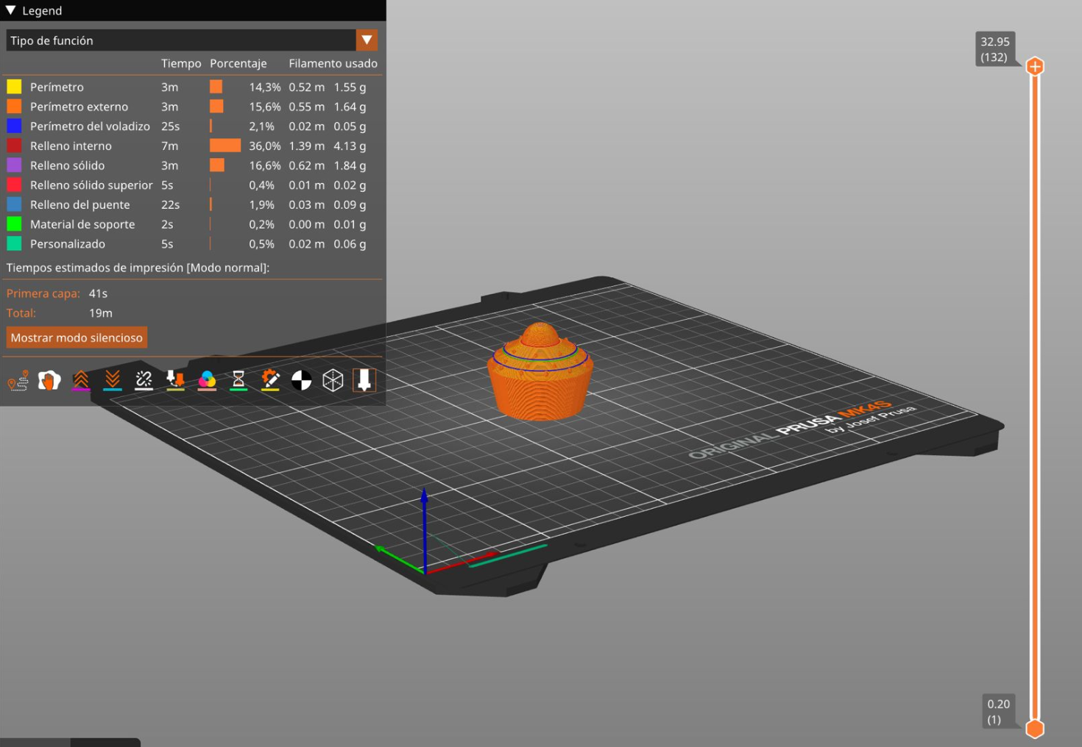Hide the Relleno interno feature row
Viewport: 1082px width, 747px height.
(x=71, y=146)
